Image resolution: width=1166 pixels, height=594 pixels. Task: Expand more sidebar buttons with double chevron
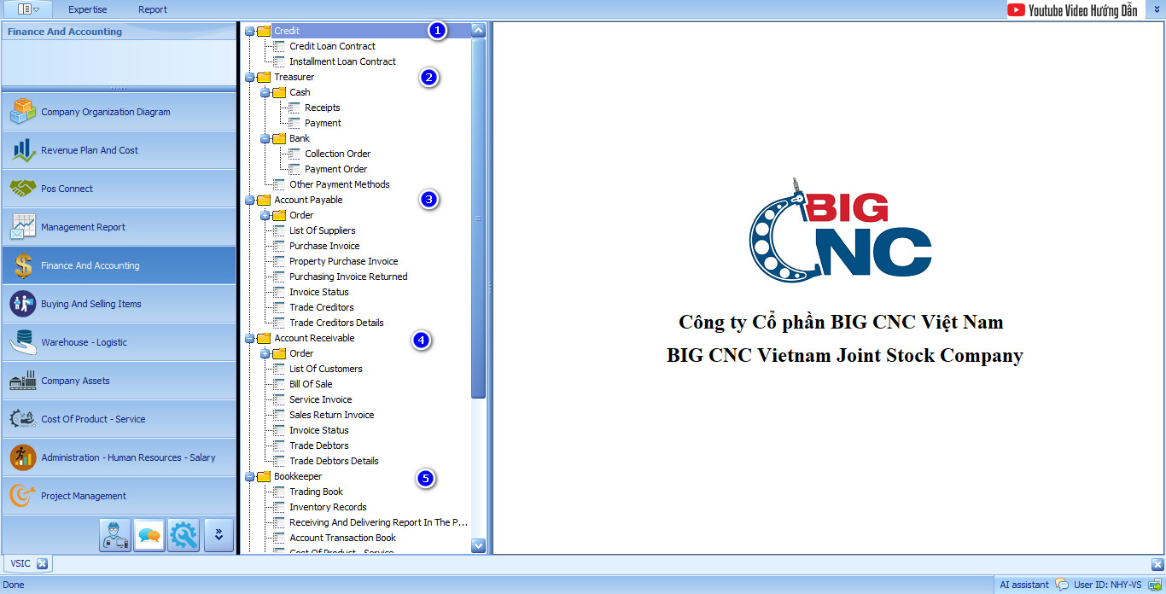click(x=219, y=535)
